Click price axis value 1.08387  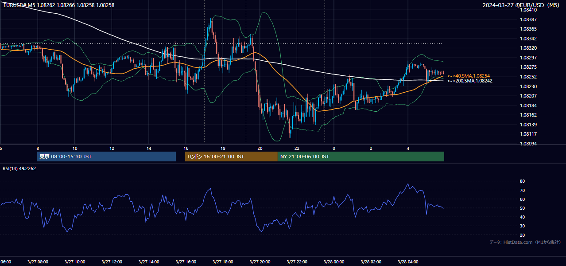[x=528, y=20]
